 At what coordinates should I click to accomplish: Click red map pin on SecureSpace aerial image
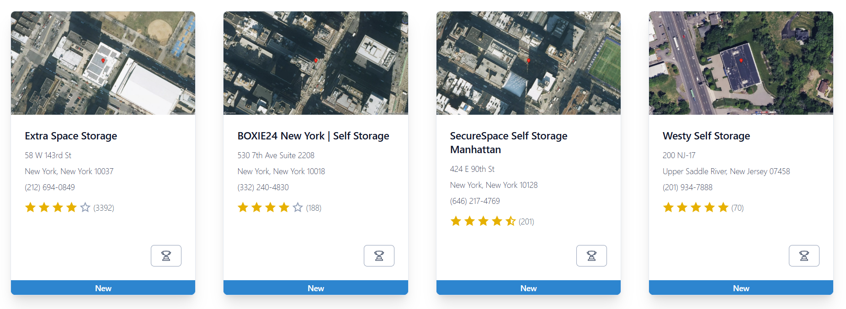coord(528,60)
